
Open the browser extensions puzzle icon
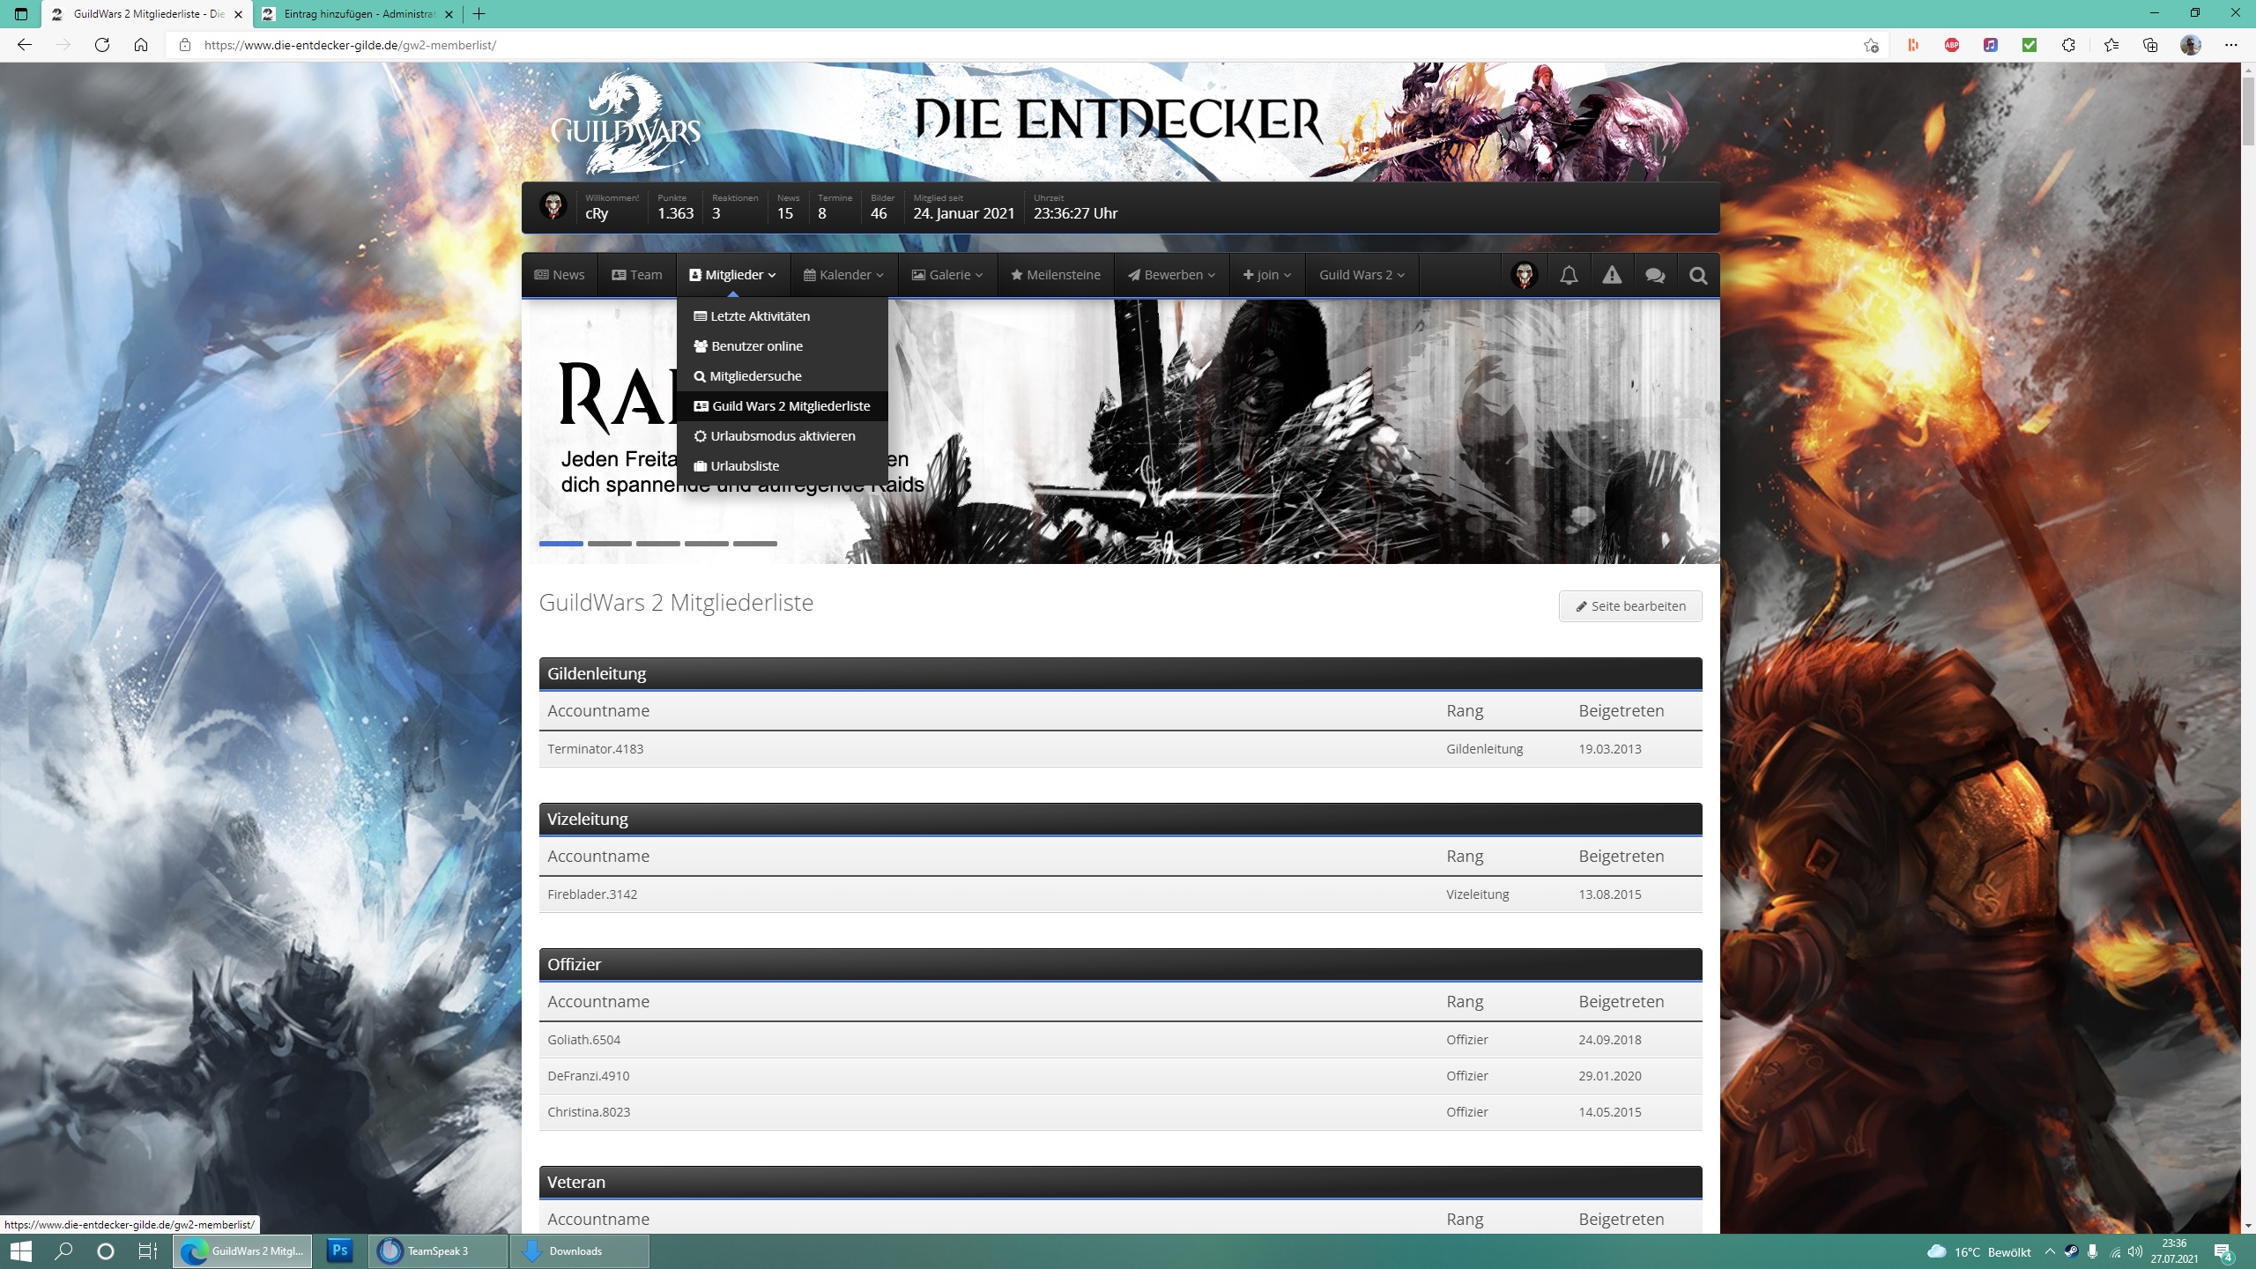click(x=2068, y=45)
